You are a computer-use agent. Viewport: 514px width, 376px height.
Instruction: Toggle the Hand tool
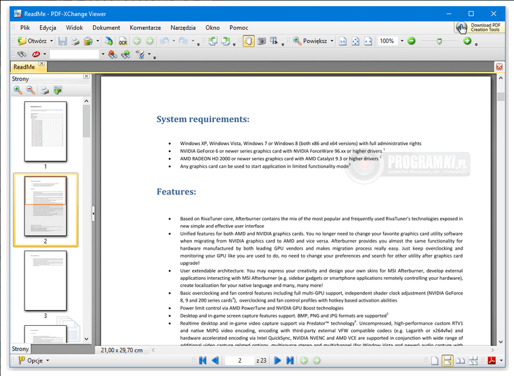tap(249, 41)
